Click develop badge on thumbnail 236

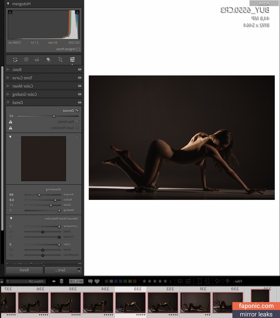[21, 311]
